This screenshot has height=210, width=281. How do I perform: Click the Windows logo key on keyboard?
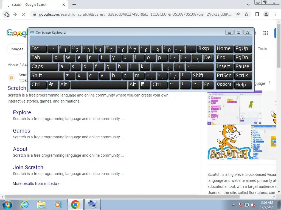point(53,85)
